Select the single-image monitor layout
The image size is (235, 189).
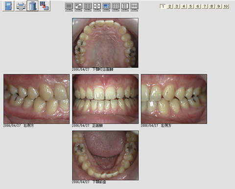coord(69,7)
